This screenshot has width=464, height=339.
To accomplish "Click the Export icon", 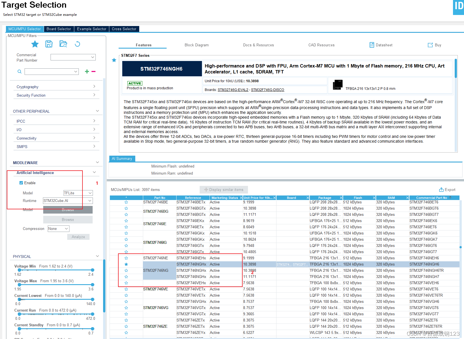I will 441,190.
